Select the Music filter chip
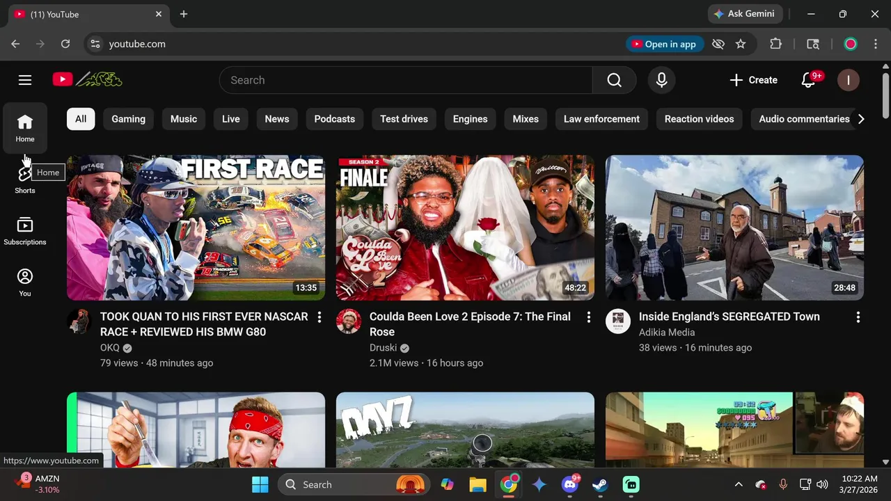This screenshot has height=501, width=891. click(x=184, y=119)
